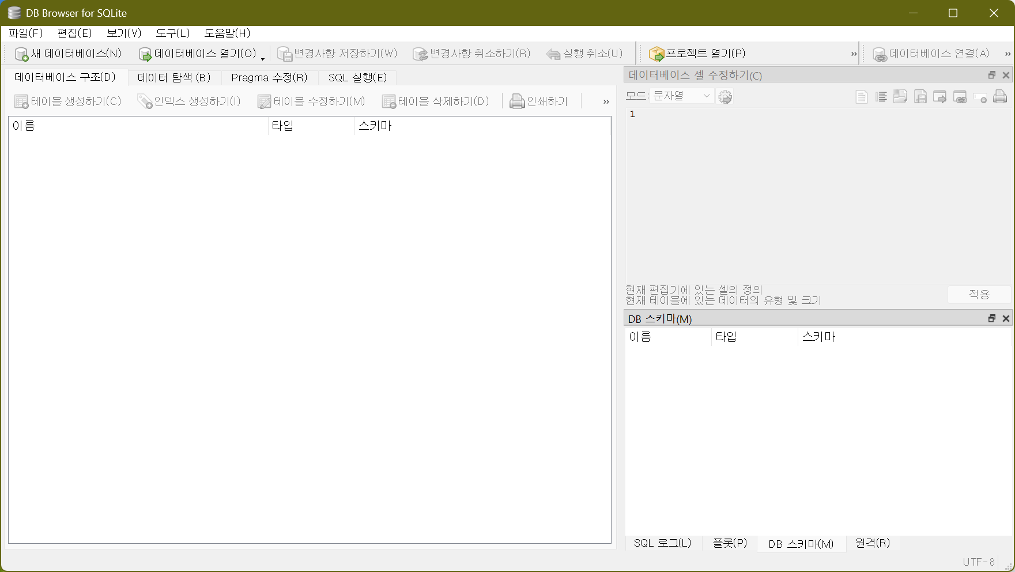Open the 파일(F) menu
The height and width of the screenshot is (572, 1015).
pos(26,33)
